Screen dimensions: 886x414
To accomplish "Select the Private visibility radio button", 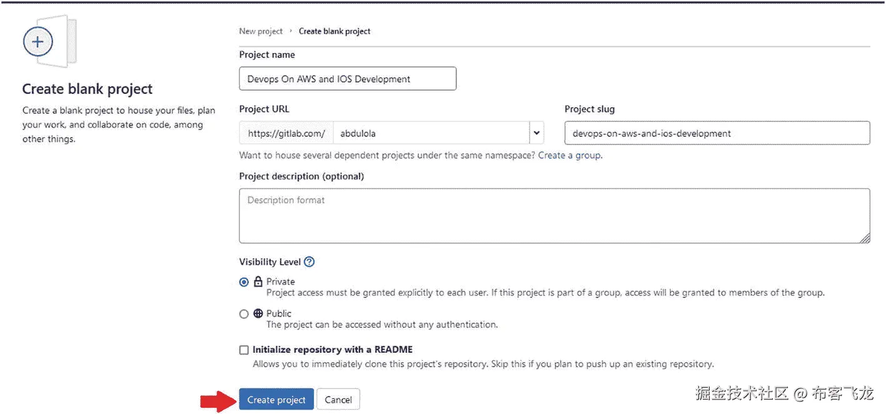I will (x=244, y=282).
